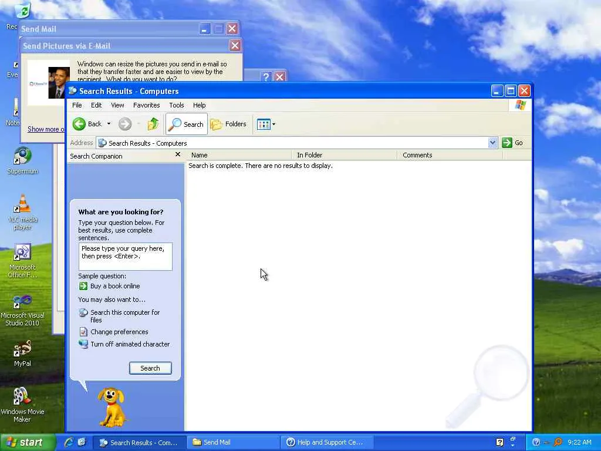Image resolution: width=601 pixels, height=451 pixels.
Task: Open the File menu
Action: click(77, 105)
